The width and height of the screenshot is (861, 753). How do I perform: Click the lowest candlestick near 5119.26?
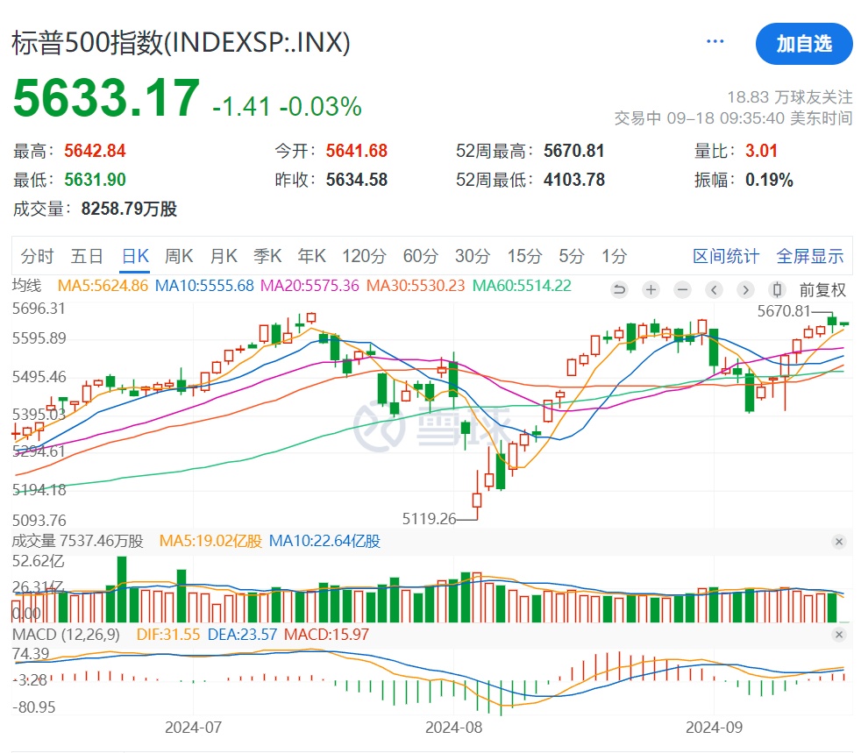[477, 500]
